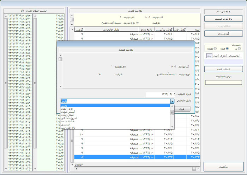Select ۲۰۸۱۸ in the transfer list
This screenshot has height=175, width=247.
[x=60, y=15]
